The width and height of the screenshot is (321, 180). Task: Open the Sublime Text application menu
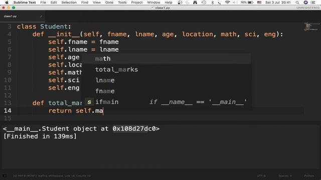[25, 2]
